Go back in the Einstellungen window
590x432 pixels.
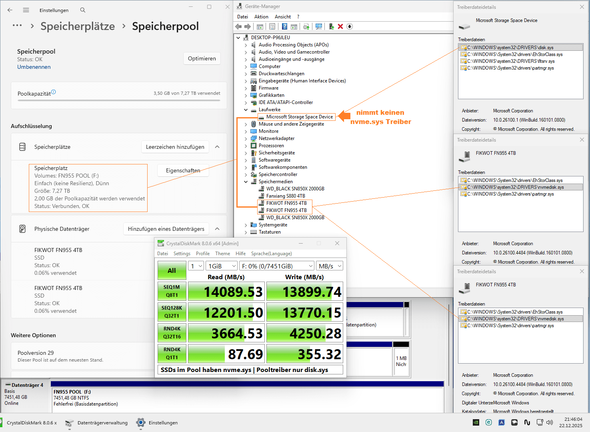[10, 10]
